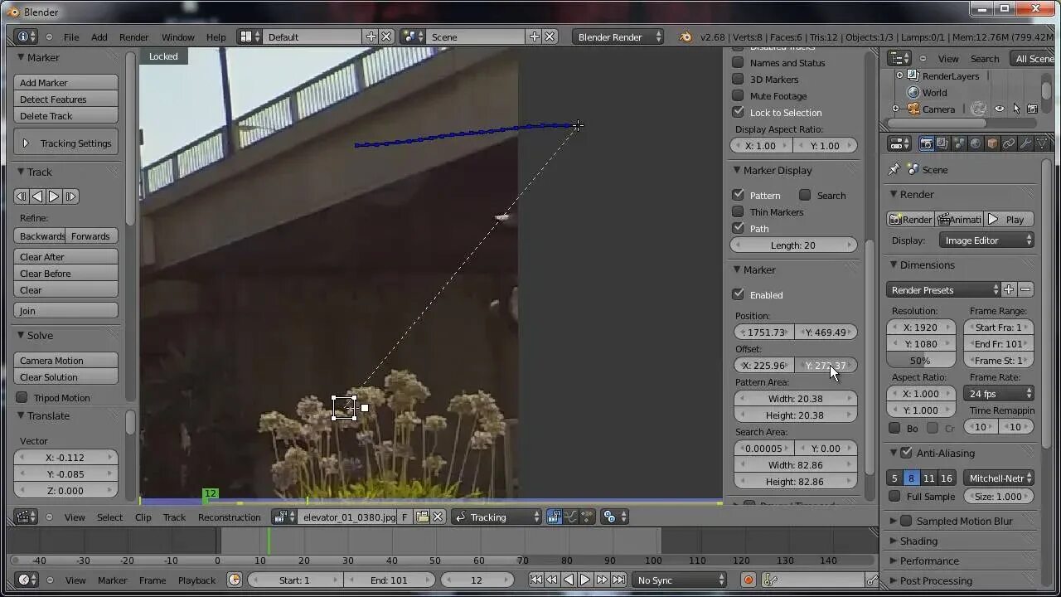Click the Camera Motion solve button
This screenshot has height=597, width=1061.
65,361
